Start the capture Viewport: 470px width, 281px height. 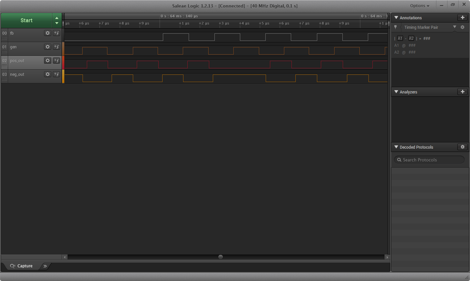(26, 20)
